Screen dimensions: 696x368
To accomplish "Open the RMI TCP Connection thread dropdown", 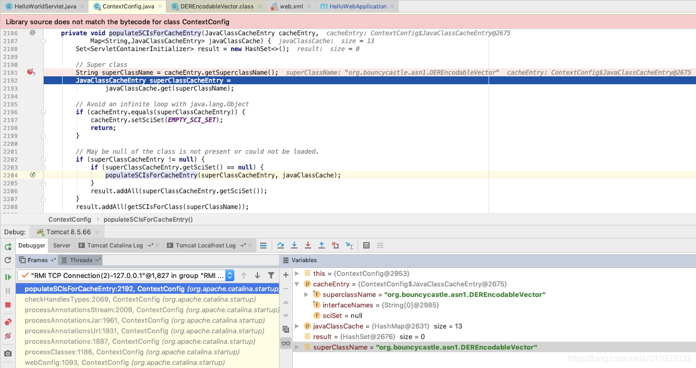I will coord(230,275).
